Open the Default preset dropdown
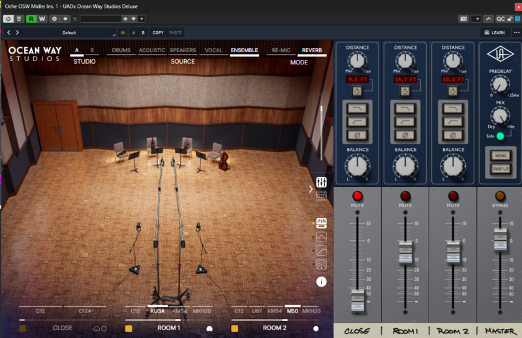The width and height of the screenshot is (522, 338). pos(69,33)
